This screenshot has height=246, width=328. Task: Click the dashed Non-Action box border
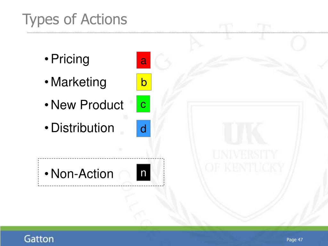101,159
